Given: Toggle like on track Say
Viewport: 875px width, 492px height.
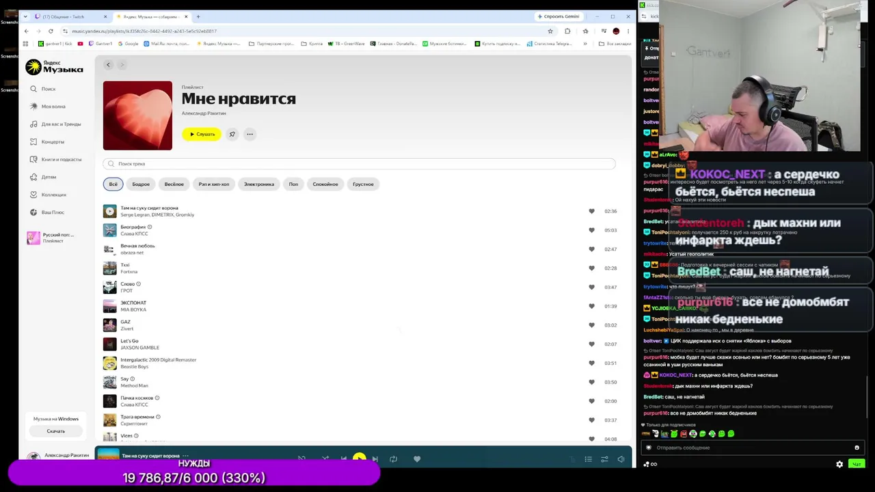Looking at the screenshot, I should (x=591, y=382).
